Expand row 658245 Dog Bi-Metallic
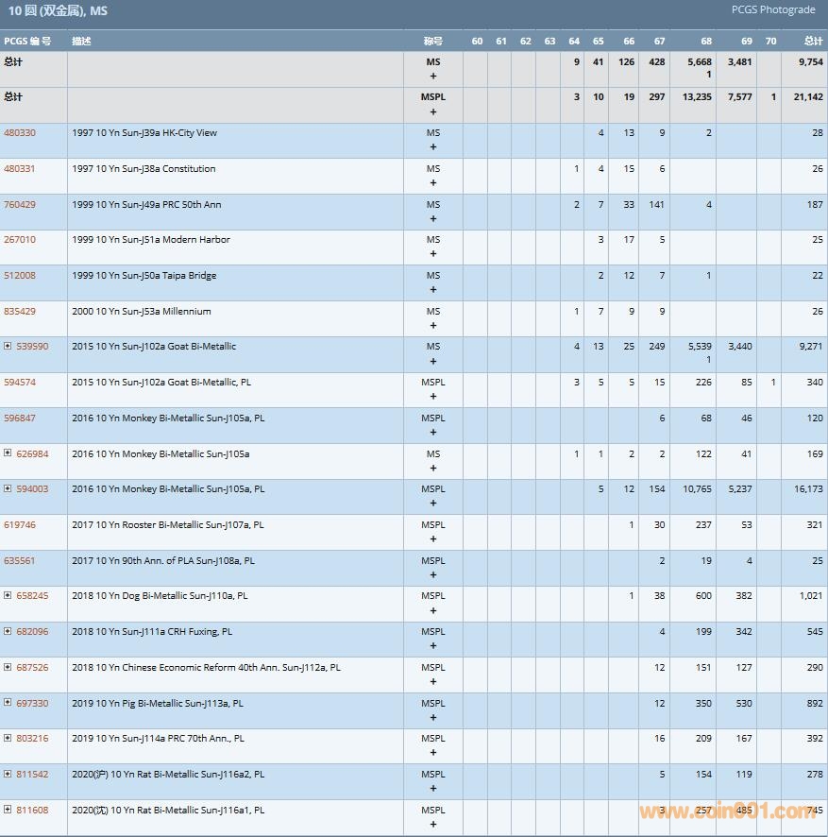The width and height of the screenshot is (828, 837). [8, 595]
